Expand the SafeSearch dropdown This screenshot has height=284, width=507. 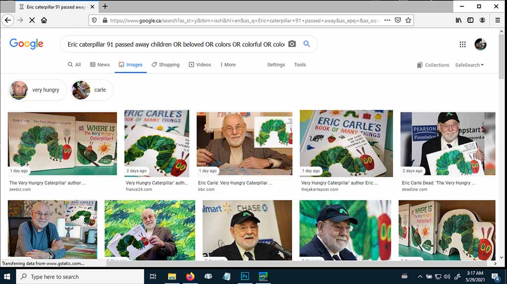[x=469, y=65]
